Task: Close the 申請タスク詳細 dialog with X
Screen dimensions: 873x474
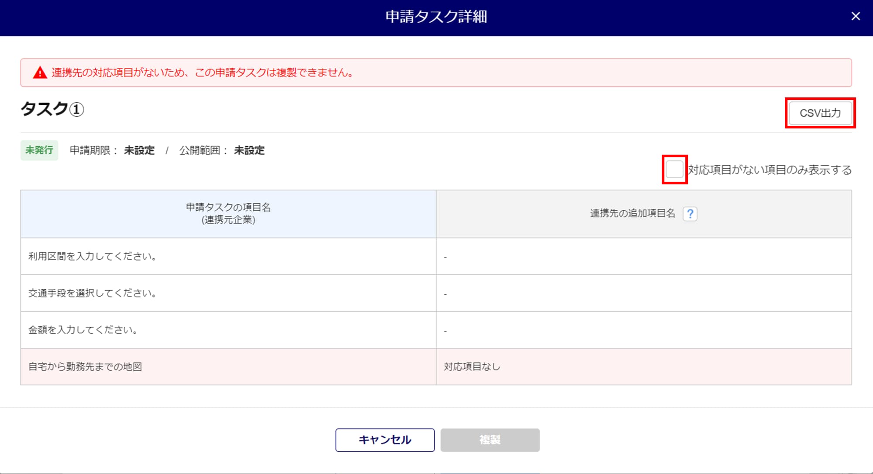Action: pos(856,16)
